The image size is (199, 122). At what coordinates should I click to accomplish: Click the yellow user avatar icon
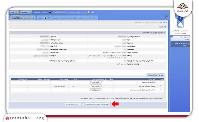point(89,12)
